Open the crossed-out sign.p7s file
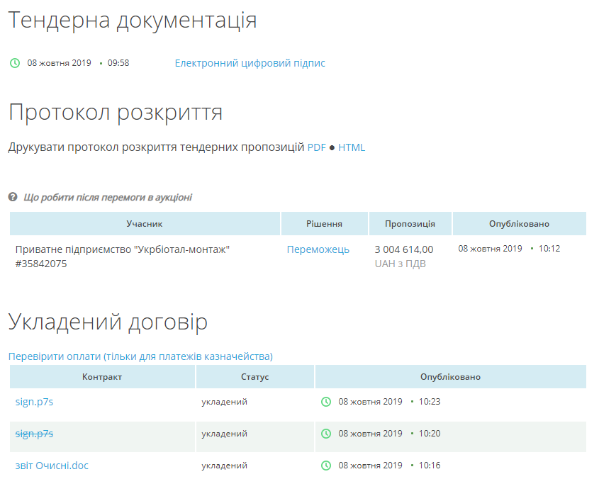599x479 pixels. pyautogui.click(x=34, y=434)
